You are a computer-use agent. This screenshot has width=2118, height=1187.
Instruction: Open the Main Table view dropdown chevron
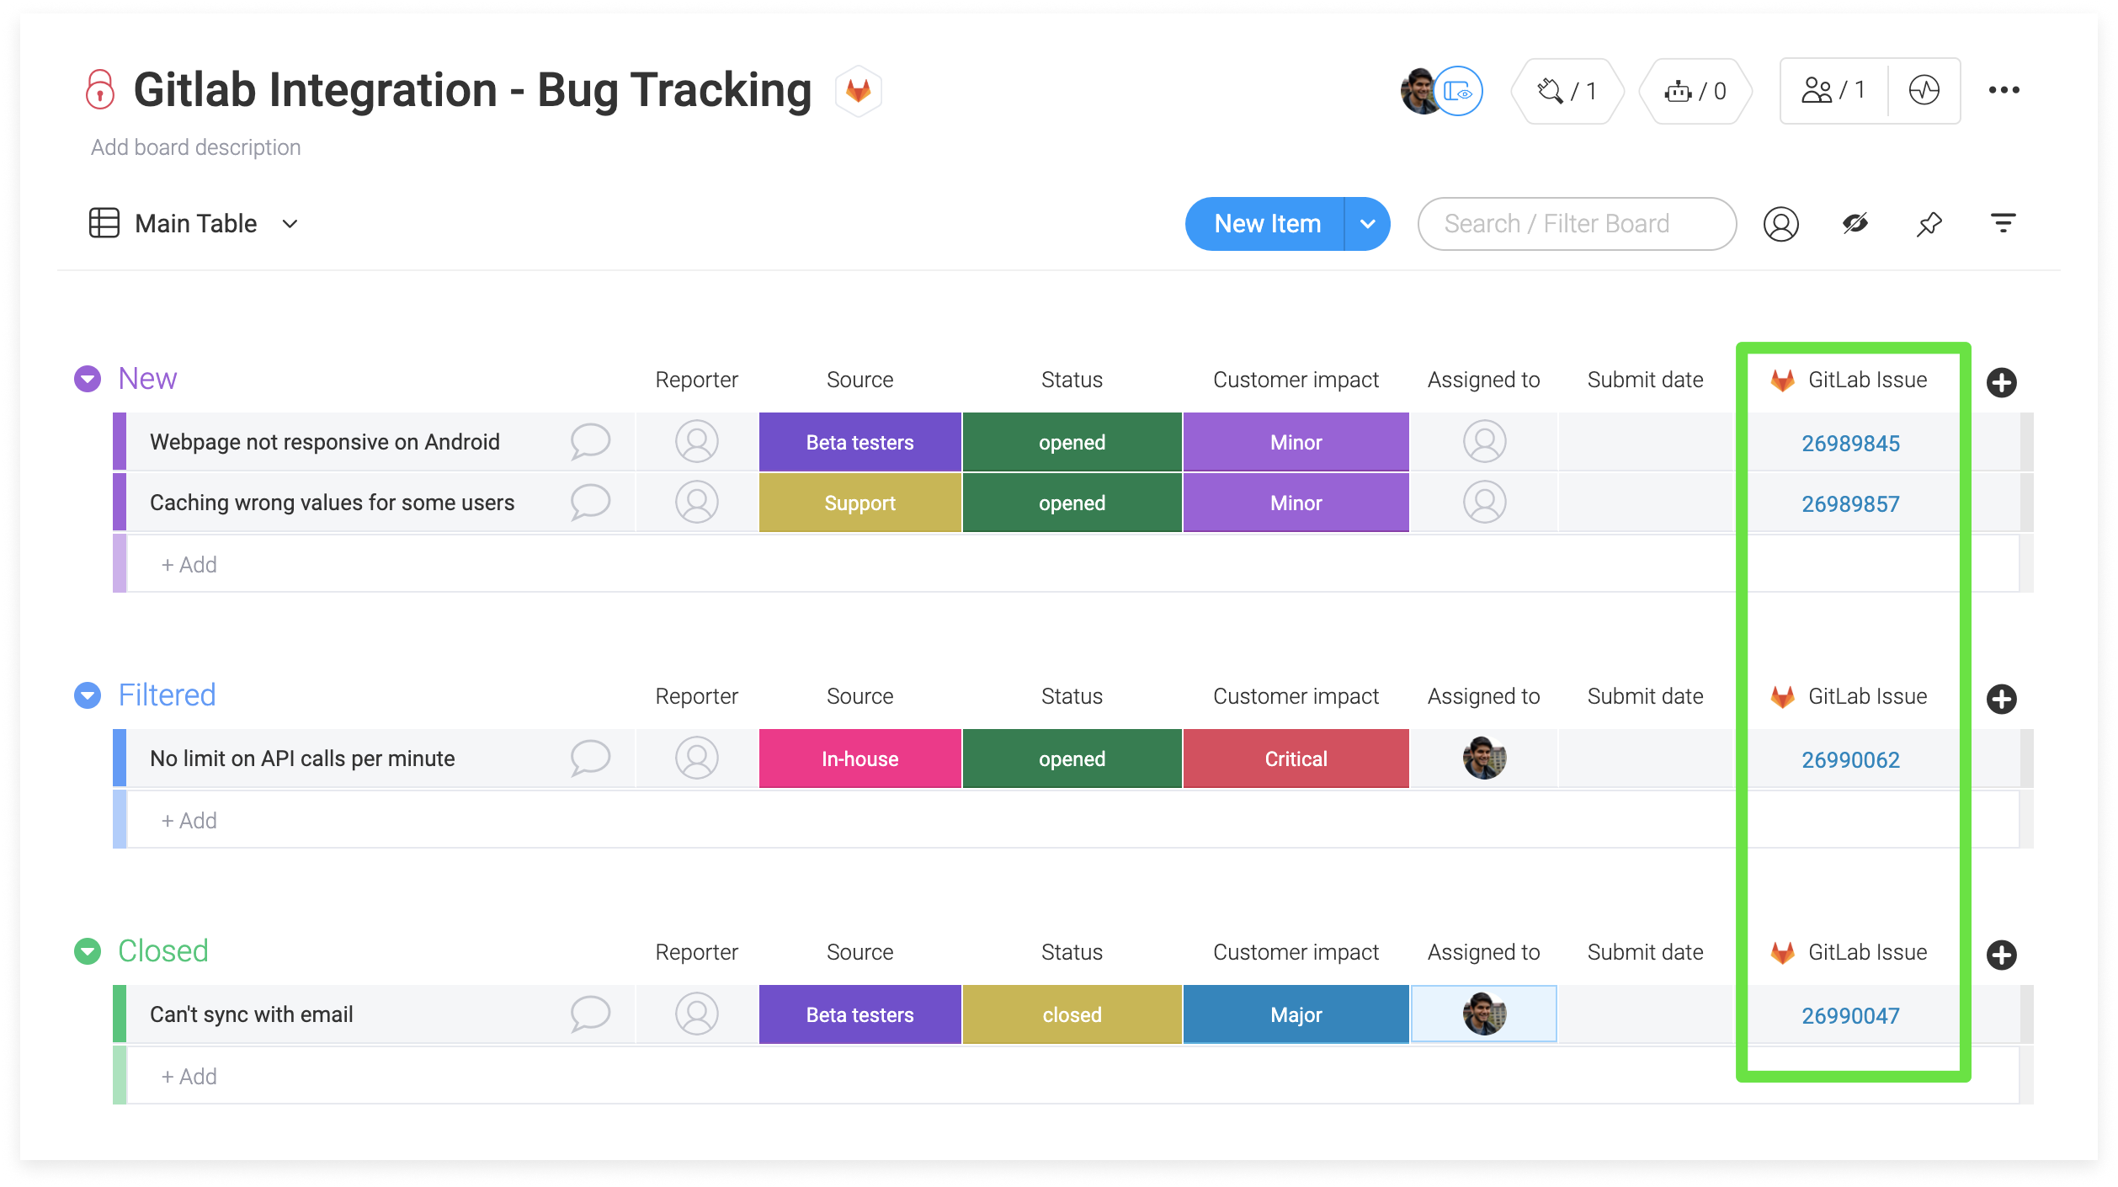(290, 224)
